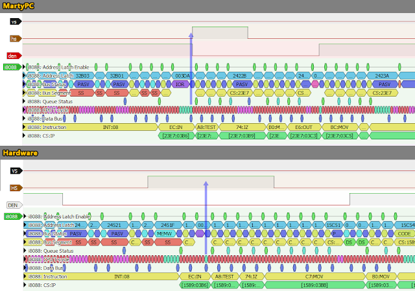Click the A8:TEST instruction block in MartyPC

point(207,127)
